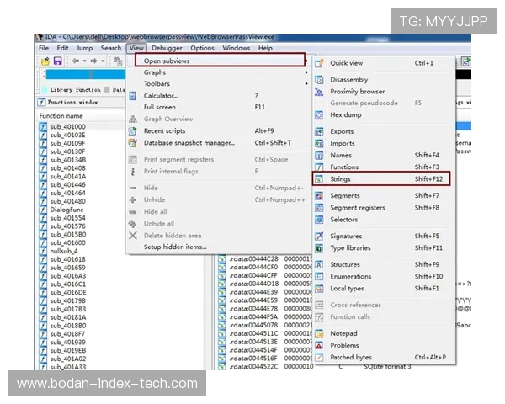Select Hex dump in the subviews list
Viewport: 505px width, 404px height.
[x=346, y=114]
